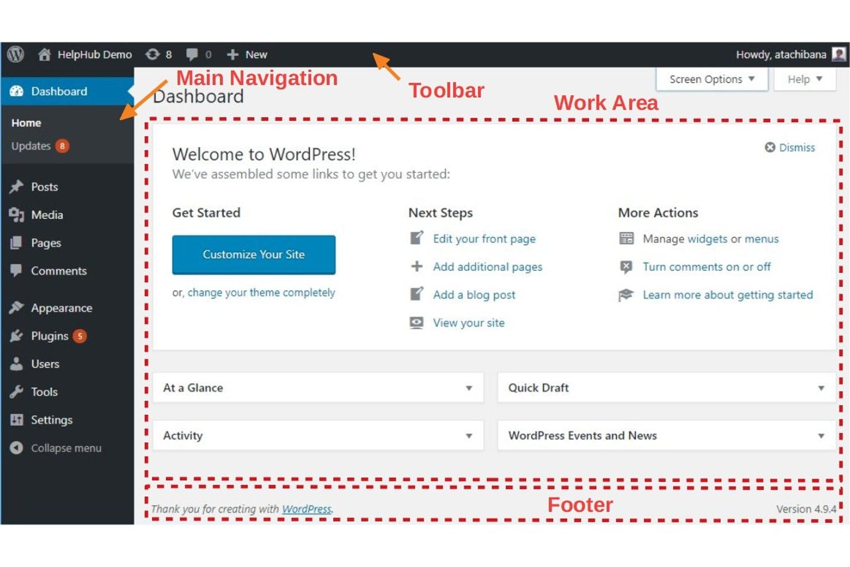Click the Version 4.9.4 footer text
Image resolution: width=850 pixels, height=567 pixels.
point(806,509)
